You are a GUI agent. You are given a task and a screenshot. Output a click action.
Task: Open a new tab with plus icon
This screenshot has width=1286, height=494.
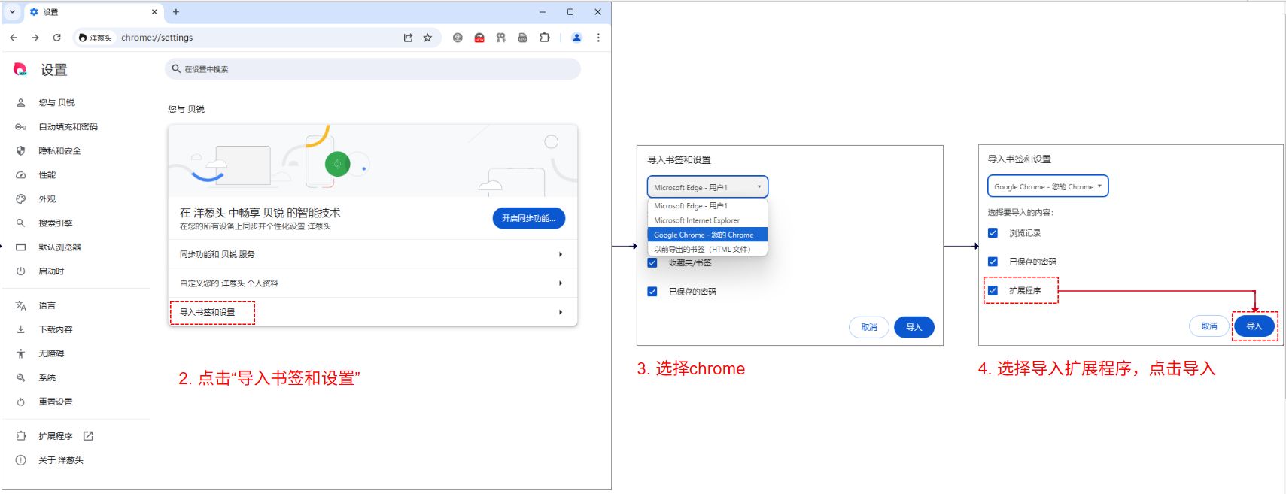pos(176,12)
